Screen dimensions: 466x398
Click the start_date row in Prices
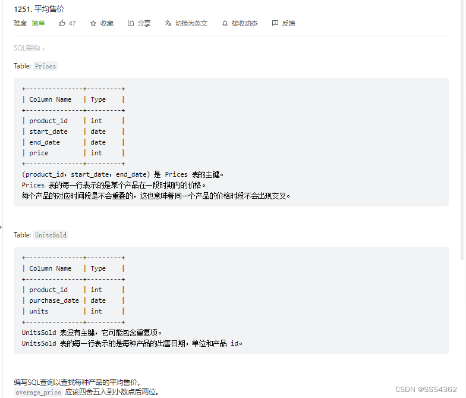(x=73, y=131)
